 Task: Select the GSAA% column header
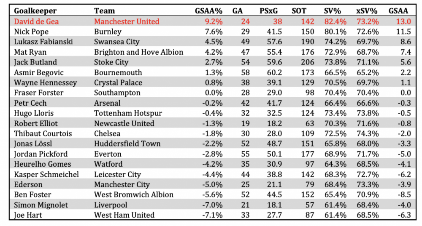[x=208, y=11]
